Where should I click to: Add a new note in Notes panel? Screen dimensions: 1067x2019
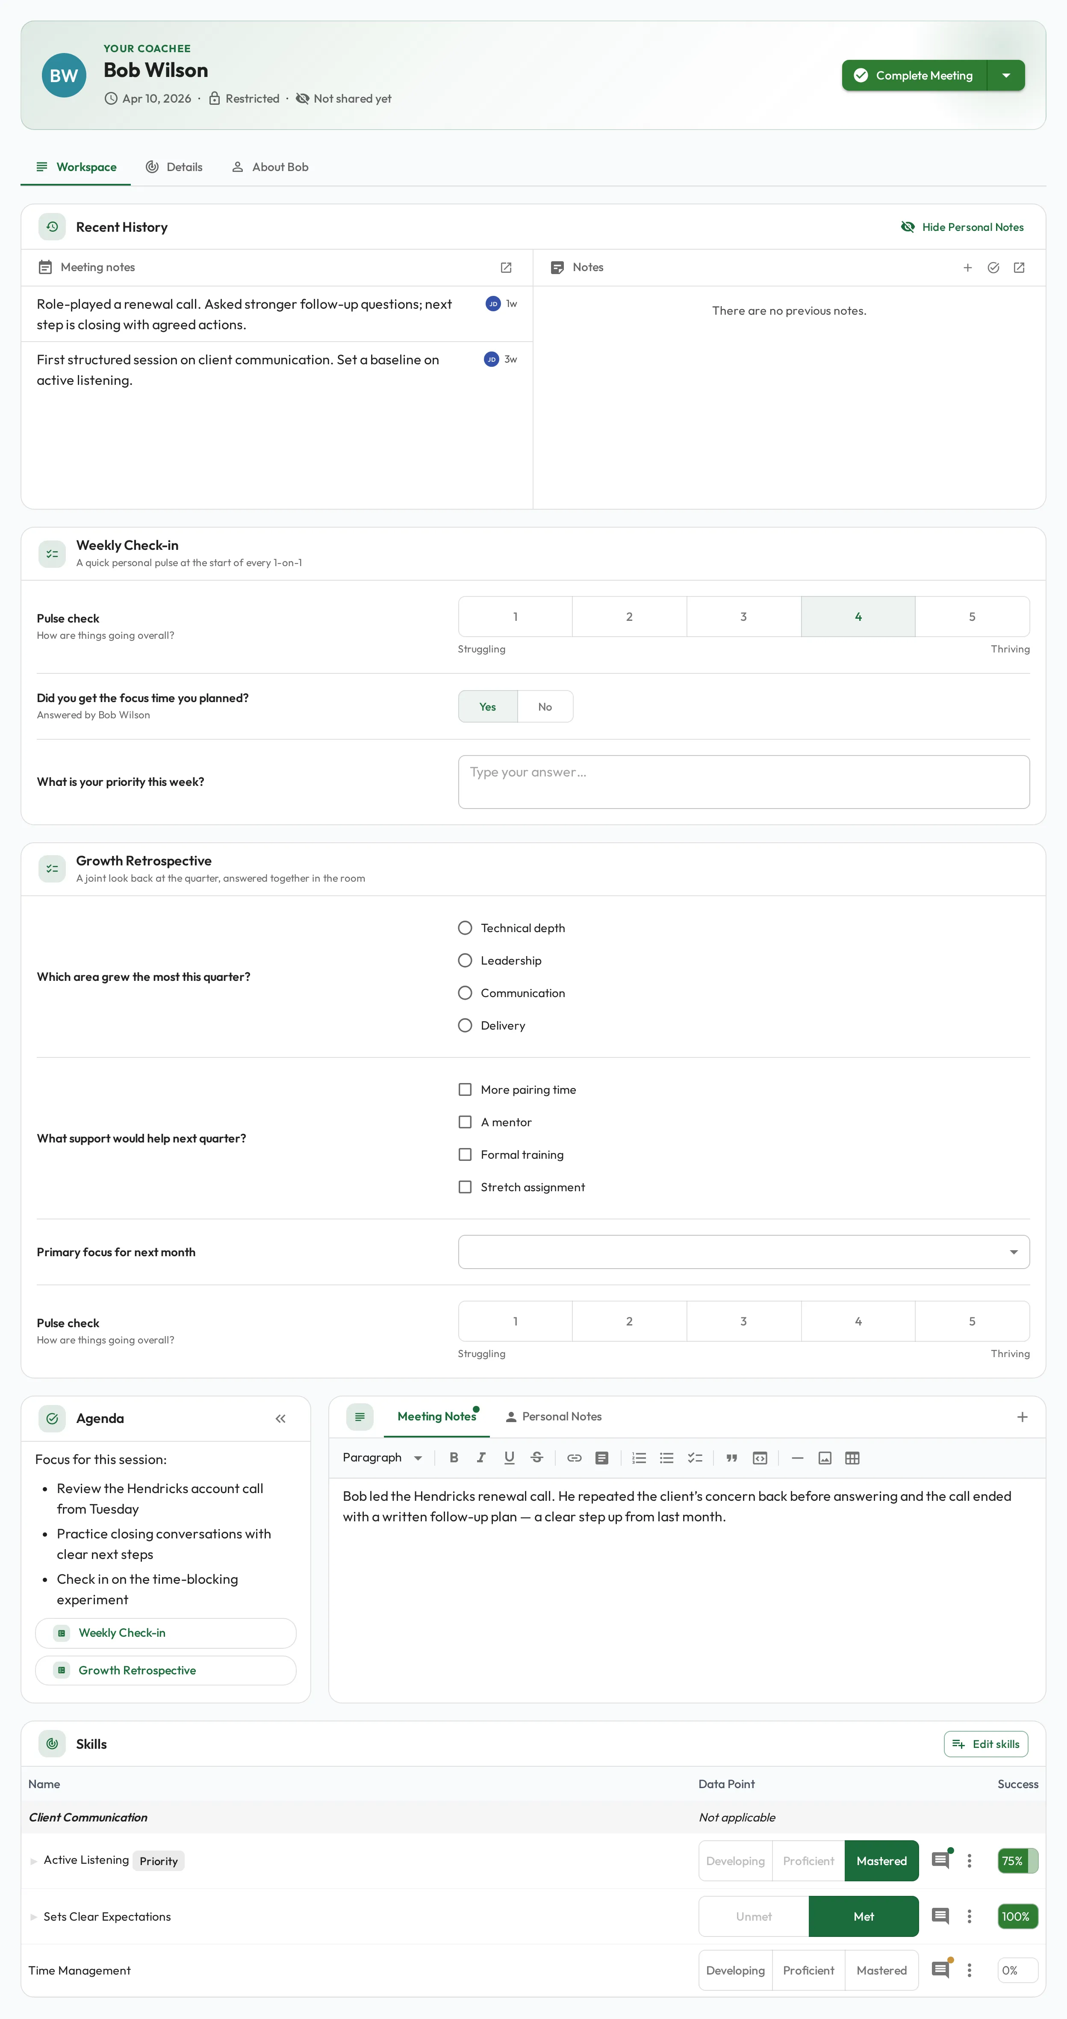point(967,267)
